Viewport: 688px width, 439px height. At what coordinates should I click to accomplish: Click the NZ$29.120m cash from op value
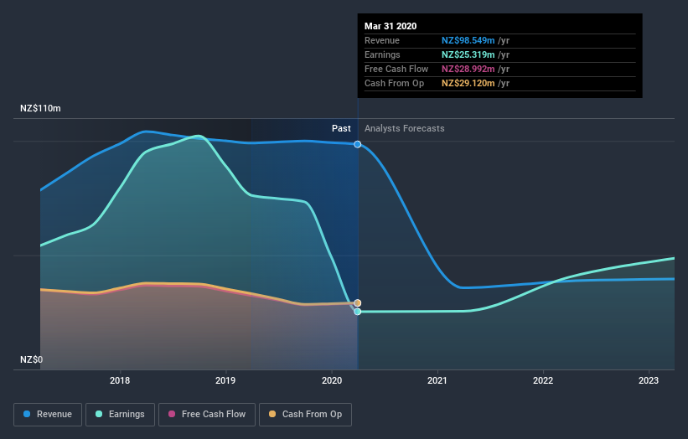point(468,83)
